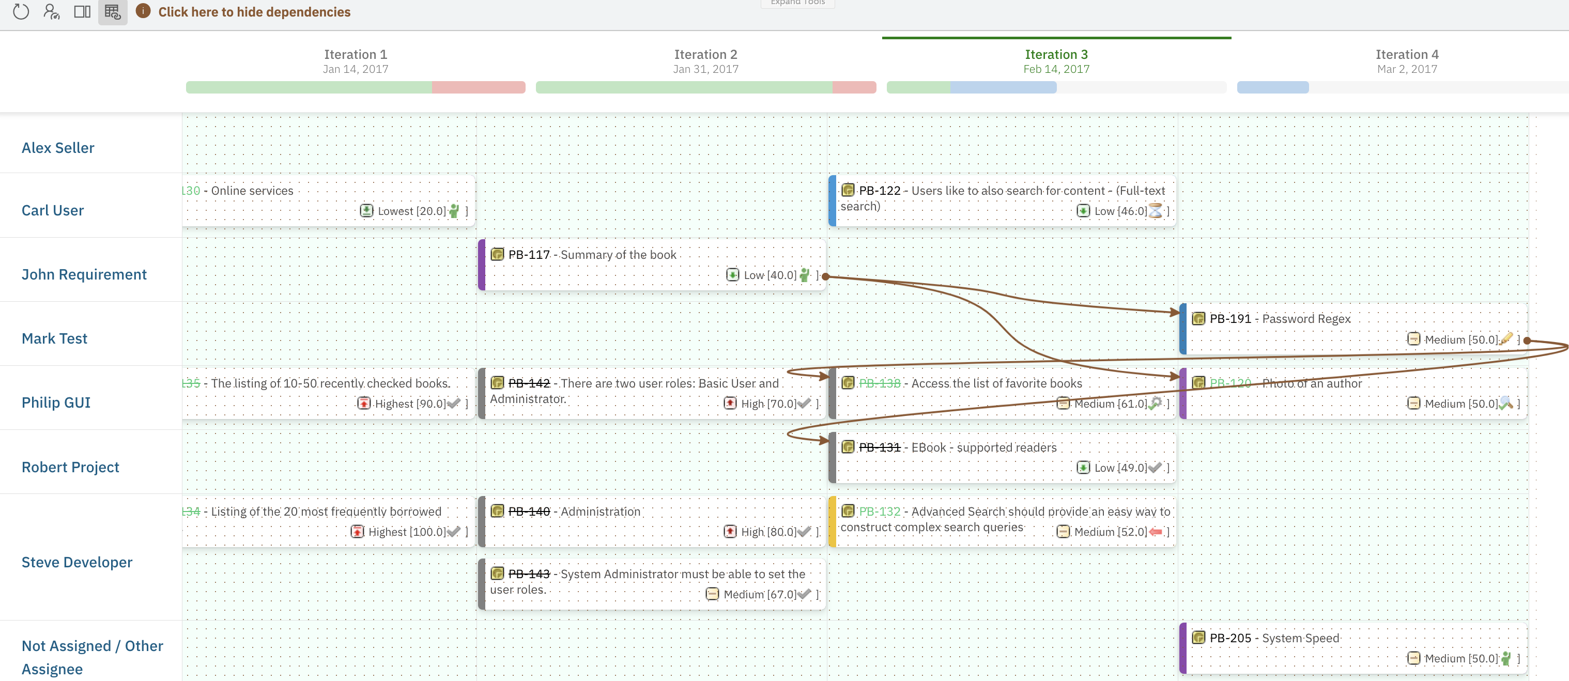Click PB-140 High priority icon

pos(730,532)
